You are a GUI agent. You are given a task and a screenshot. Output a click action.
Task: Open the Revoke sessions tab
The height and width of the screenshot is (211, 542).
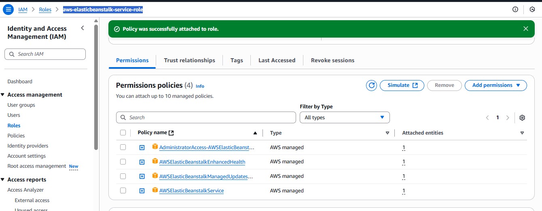coord(332,60)
